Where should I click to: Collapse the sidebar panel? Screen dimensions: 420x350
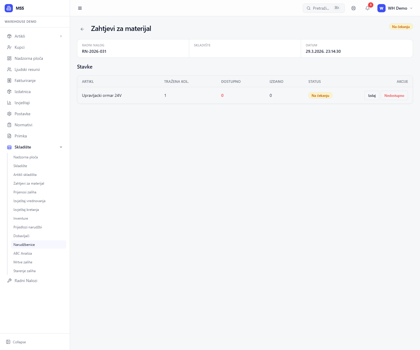16,342
